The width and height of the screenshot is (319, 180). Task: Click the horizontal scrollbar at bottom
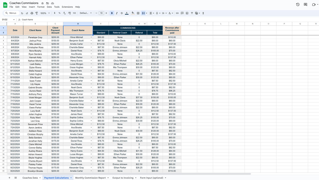pos(129,174)
